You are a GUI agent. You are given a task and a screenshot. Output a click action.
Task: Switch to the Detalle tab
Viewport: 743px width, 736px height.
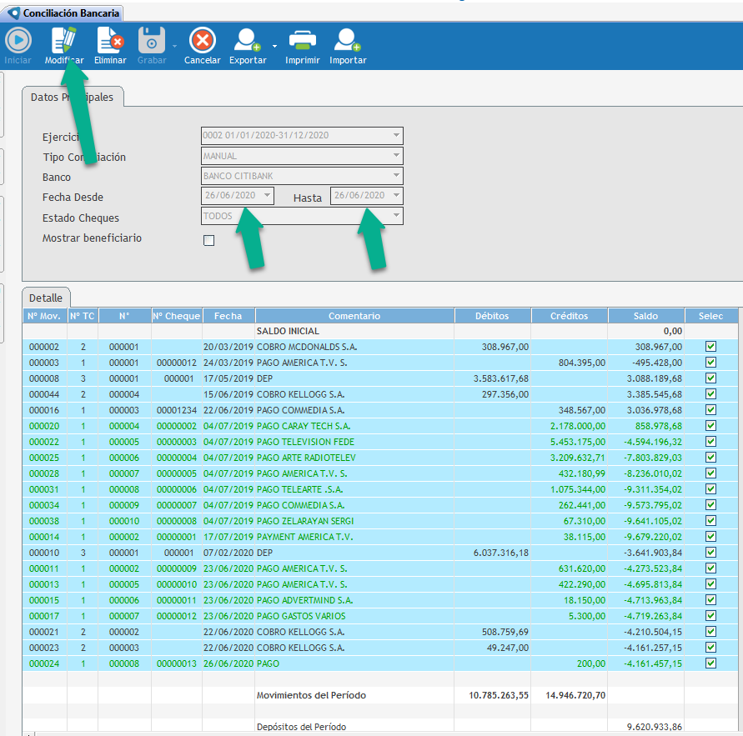pos(46,298)
